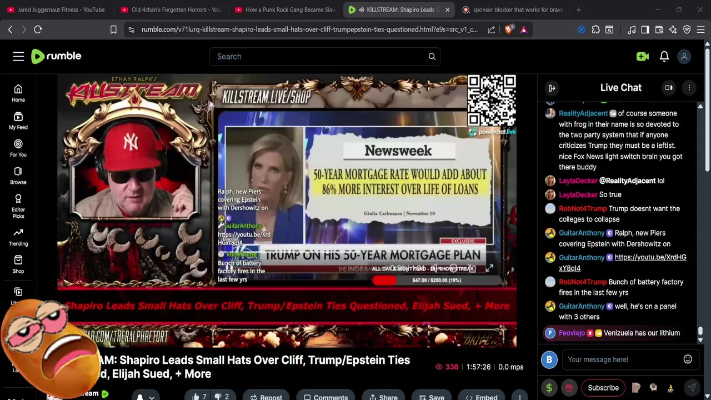Image resolution: width=711 pixels, height=400 pixels.
Task: Open the extensions puzzle icon
Action: (x=595, y=29)
